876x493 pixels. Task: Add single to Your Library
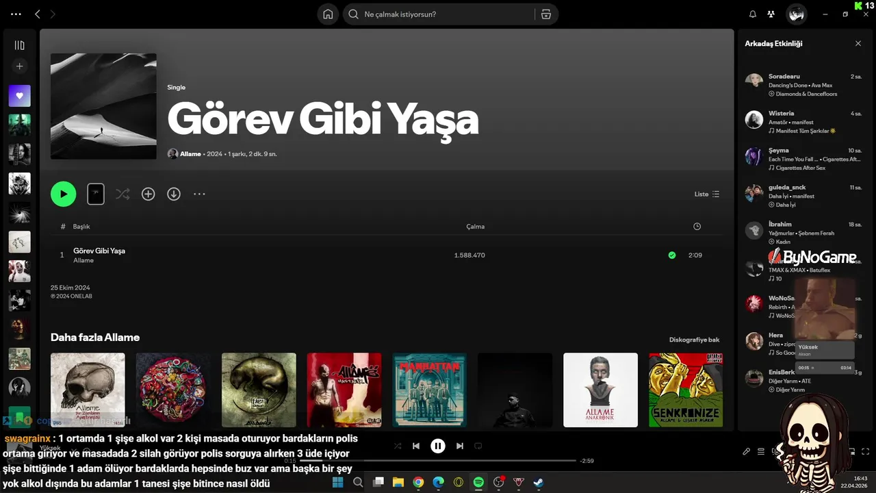point(148,194)
